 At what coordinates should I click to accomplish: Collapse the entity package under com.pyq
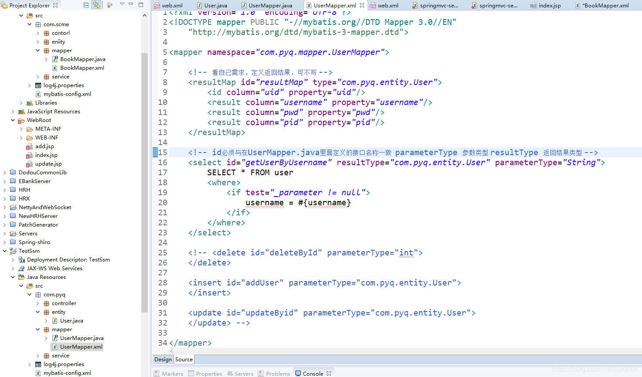pyautogui.click(x=38, y=312)
